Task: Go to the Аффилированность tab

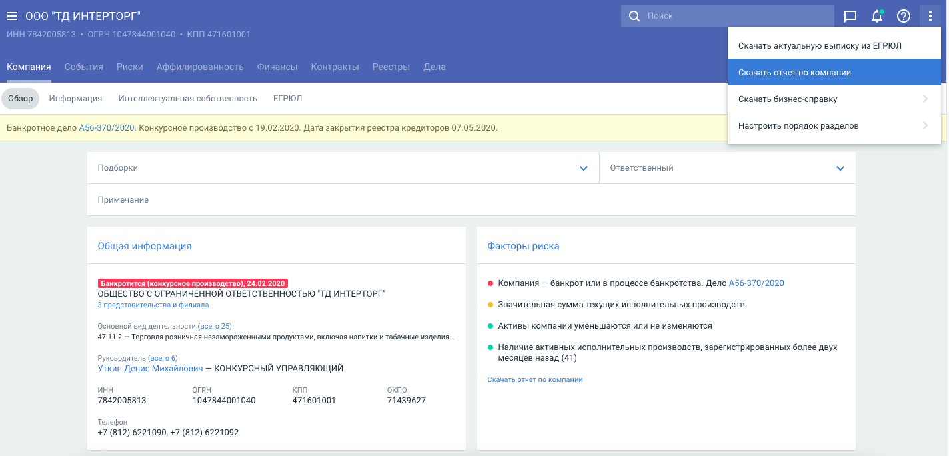Action: [x=200, y=67]
